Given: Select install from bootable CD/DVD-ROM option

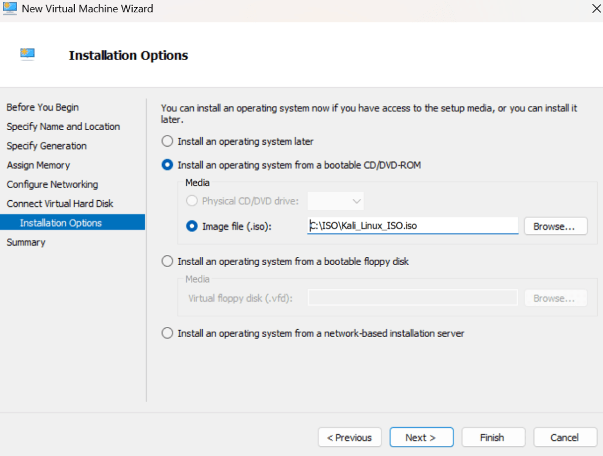Looking at the screenshot, I should (168, 165).
